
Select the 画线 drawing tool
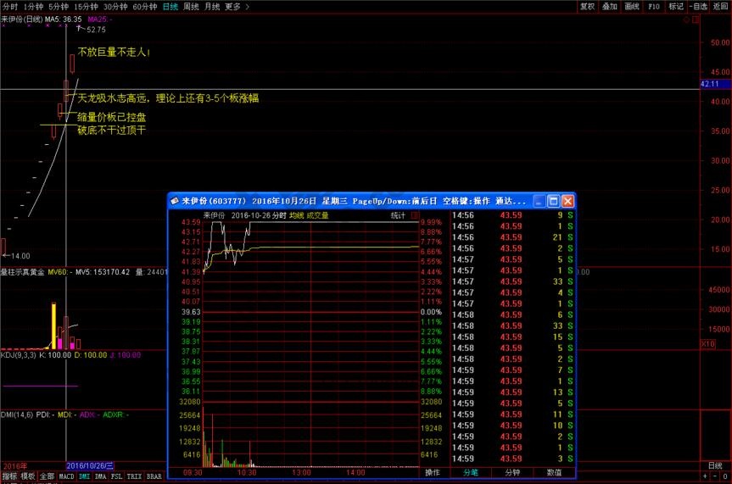(631, 6)
